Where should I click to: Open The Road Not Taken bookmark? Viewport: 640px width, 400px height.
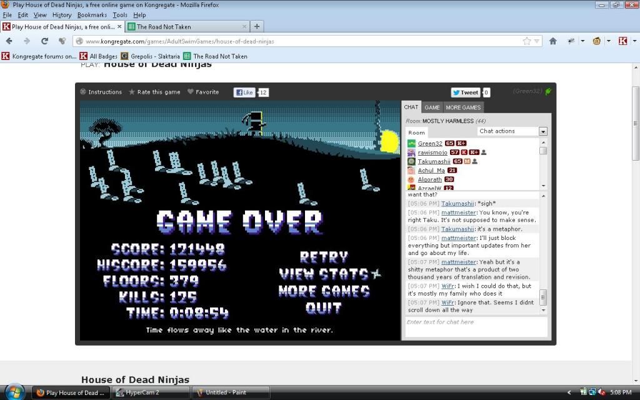point(216,56)
